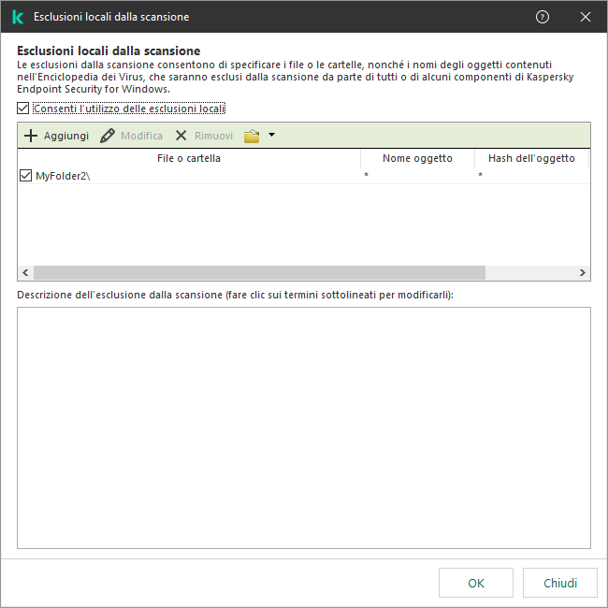Click the asterisk under Hash dell'oggetto
608x608 pixels.
pyautogui.click(x=480, y=175)
